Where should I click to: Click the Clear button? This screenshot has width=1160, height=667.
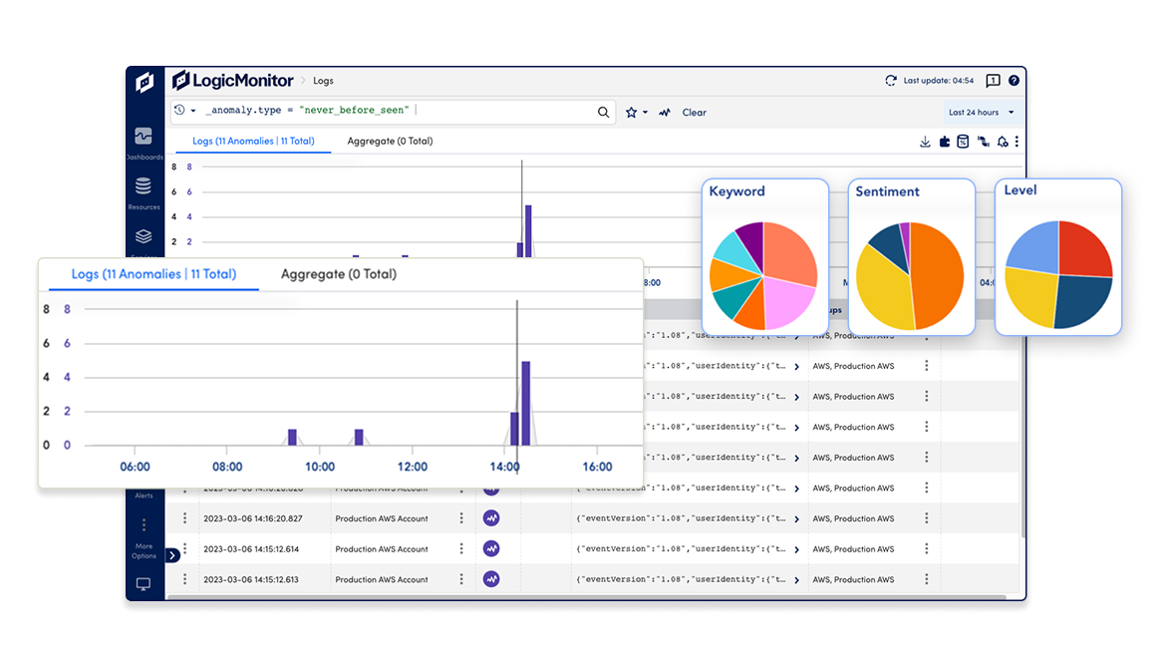tap(694, 113)
